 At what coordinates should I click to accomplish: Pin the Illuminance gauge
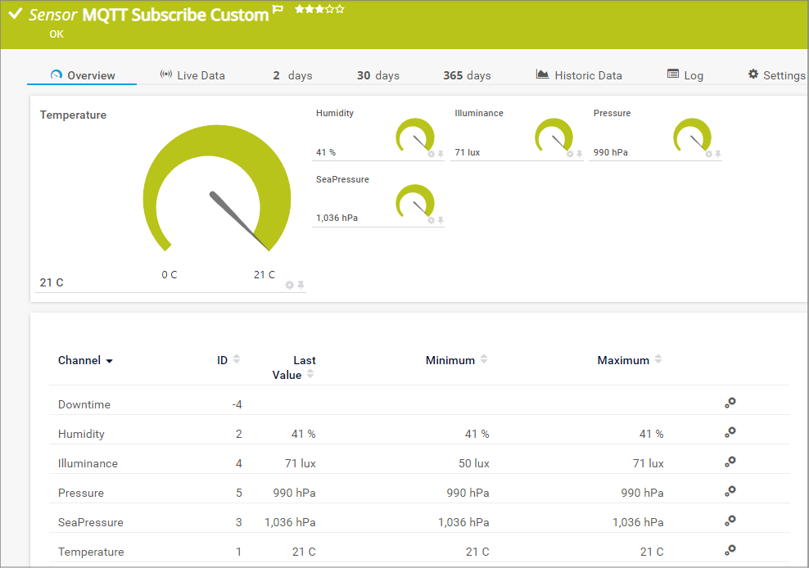(580, 154)
